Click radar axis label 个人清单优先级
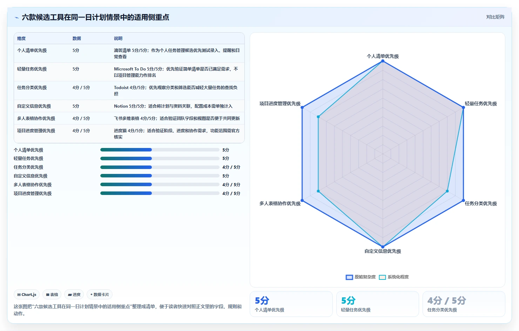Image resolution: width=519 pixels, height=331 pixels. point(383,56)
